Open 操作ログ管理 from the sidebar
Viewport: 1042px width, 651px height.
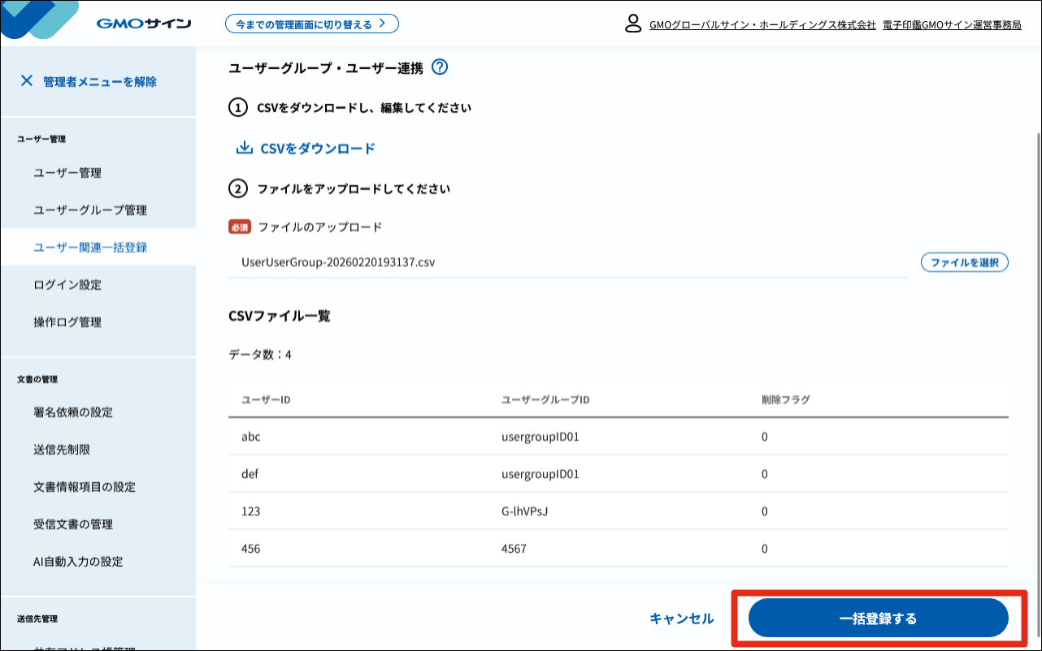(67, 322)
